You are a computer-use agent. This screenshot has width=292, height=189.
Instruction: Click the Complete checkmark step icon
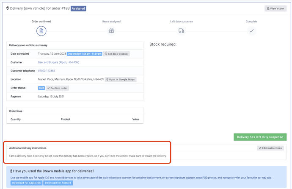[x=251, y=31]
